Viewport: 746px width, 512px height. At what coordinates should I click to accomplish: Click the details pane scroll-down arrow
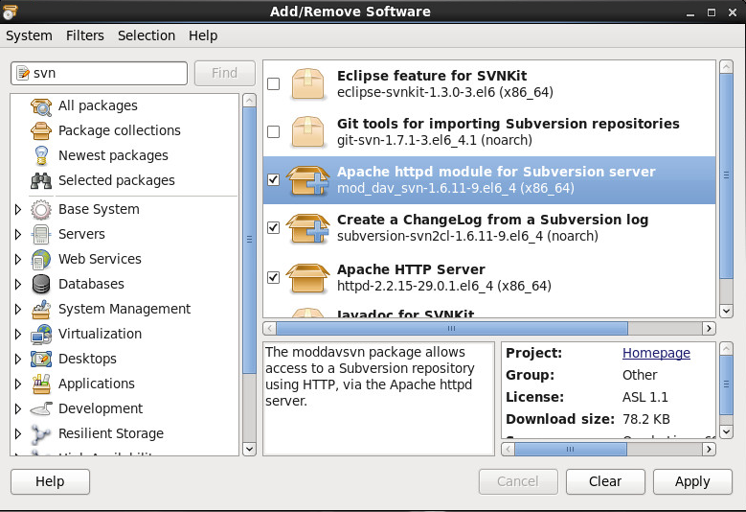pyautogui.click(x=727, y=432)
